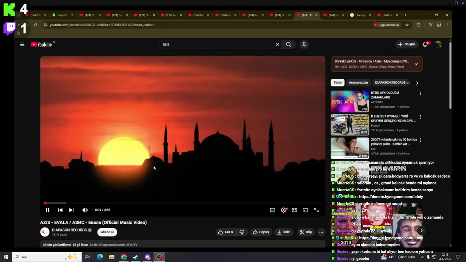Expand the Sonraki mix playlist panel
This screenshot has height=262, width=466.
416,64
